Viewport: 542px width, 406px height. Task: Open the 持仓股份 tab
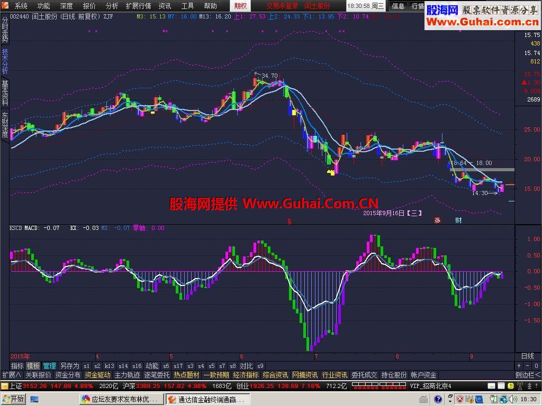click(394, 375)
